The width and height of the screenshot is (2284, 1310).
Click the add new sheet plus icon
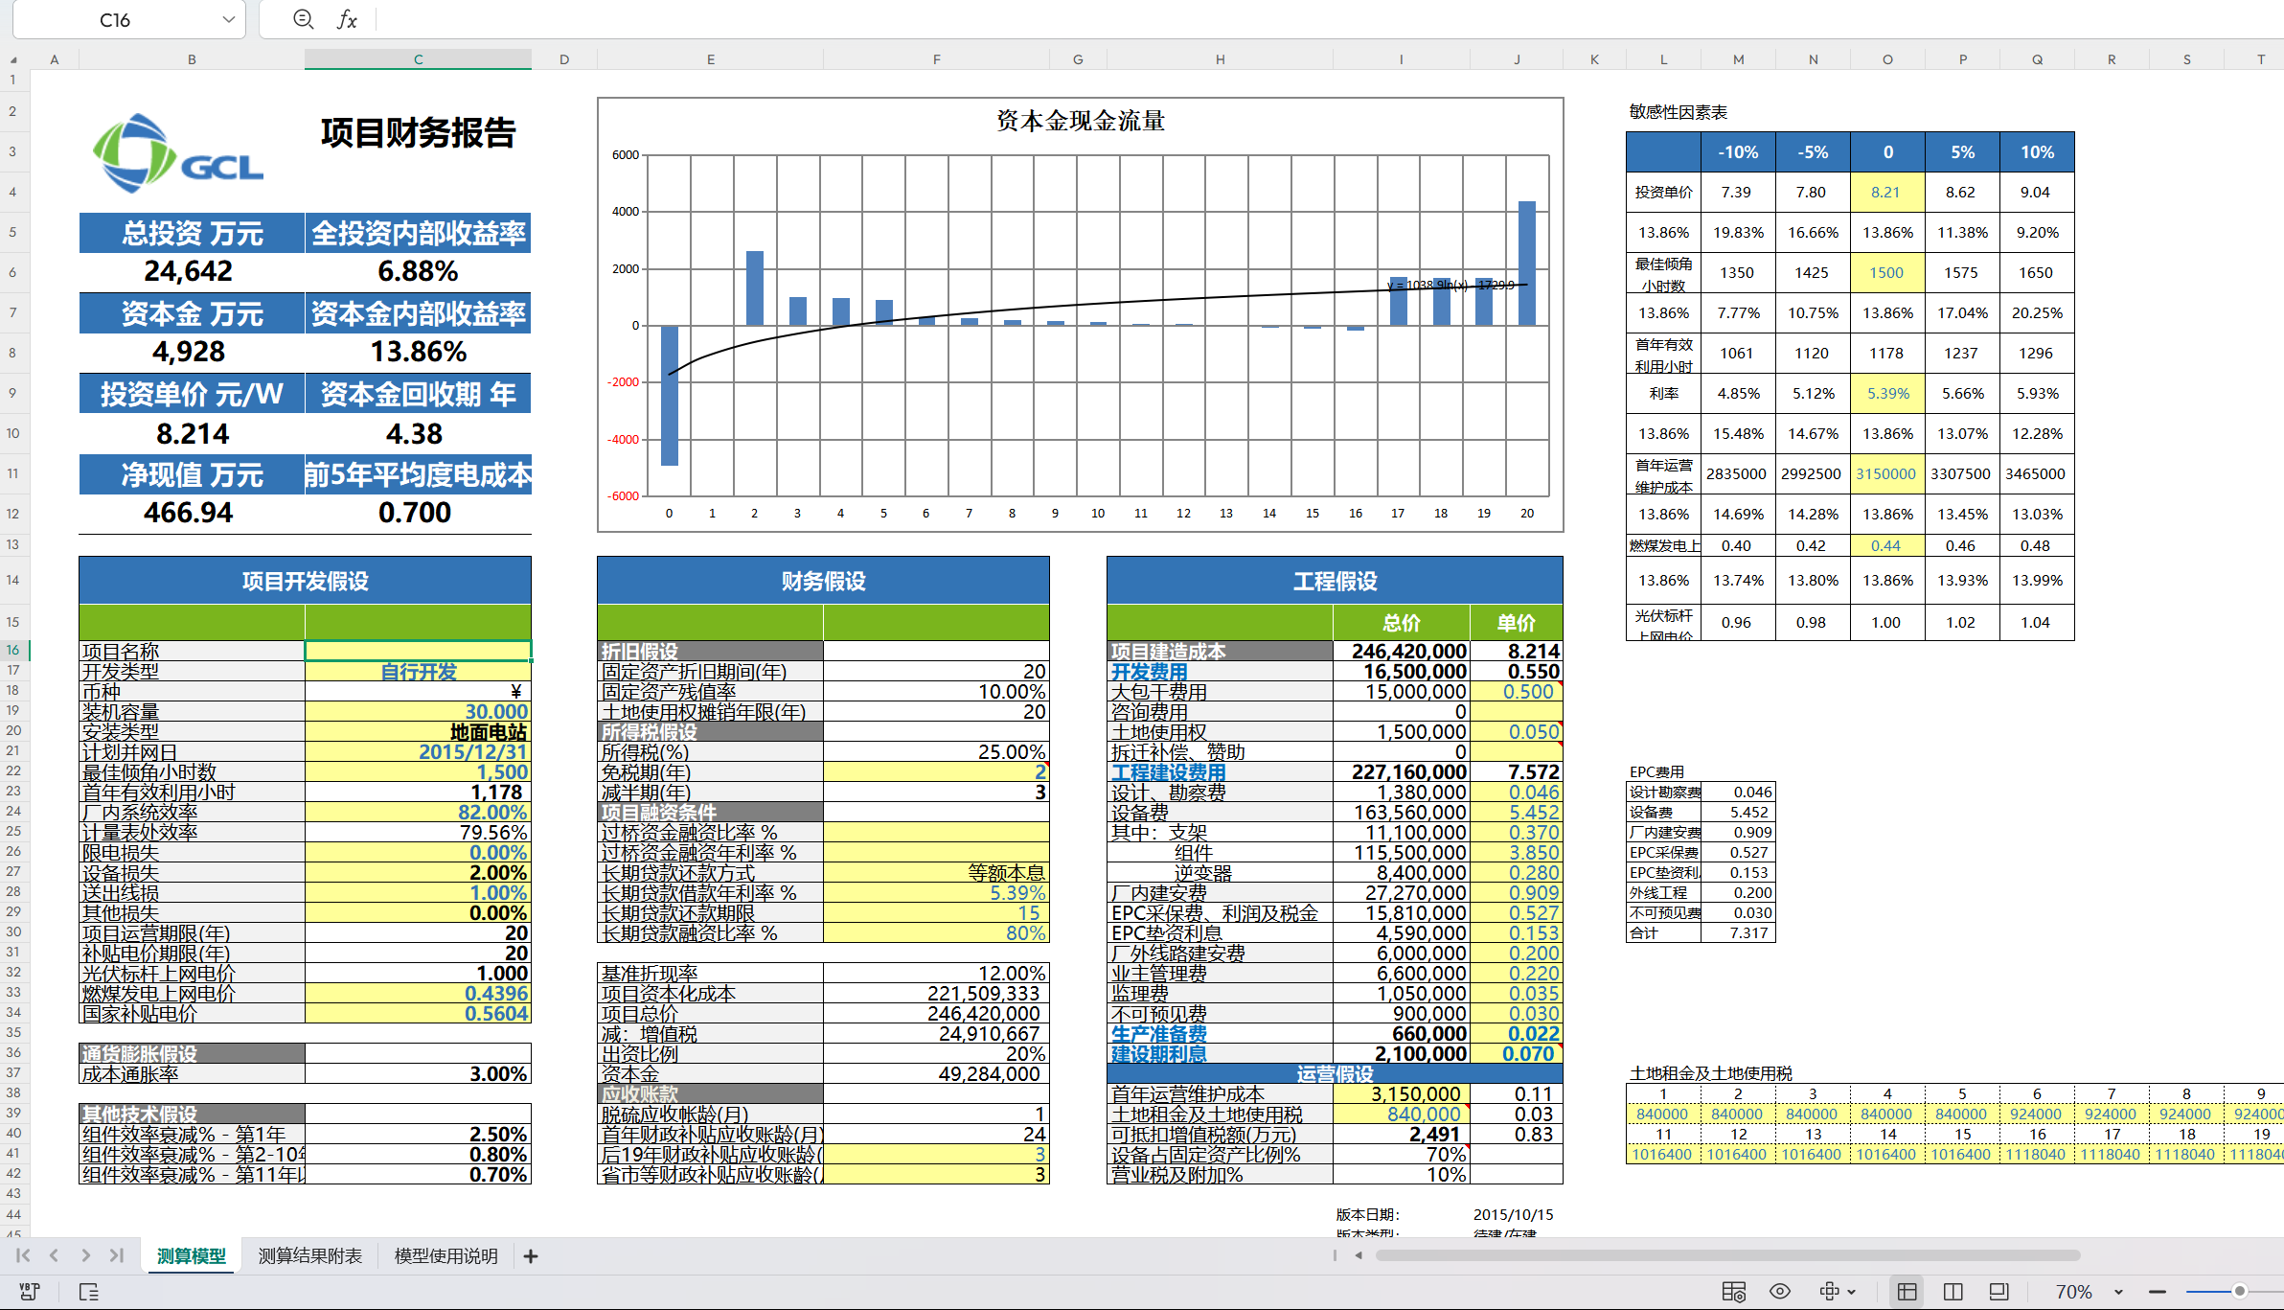click(531, 1256)
